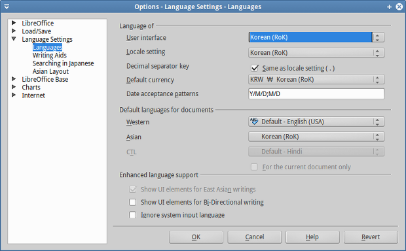Viewport: 406px width, 251px height.
Task: Select the LibreOffice Base category label
Action: tap(45, 79)
